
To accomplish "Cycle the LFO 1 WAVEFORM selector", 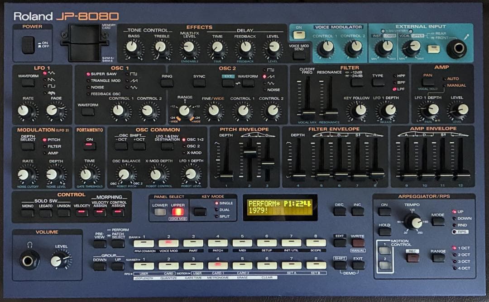I will (x=28, y=83).
